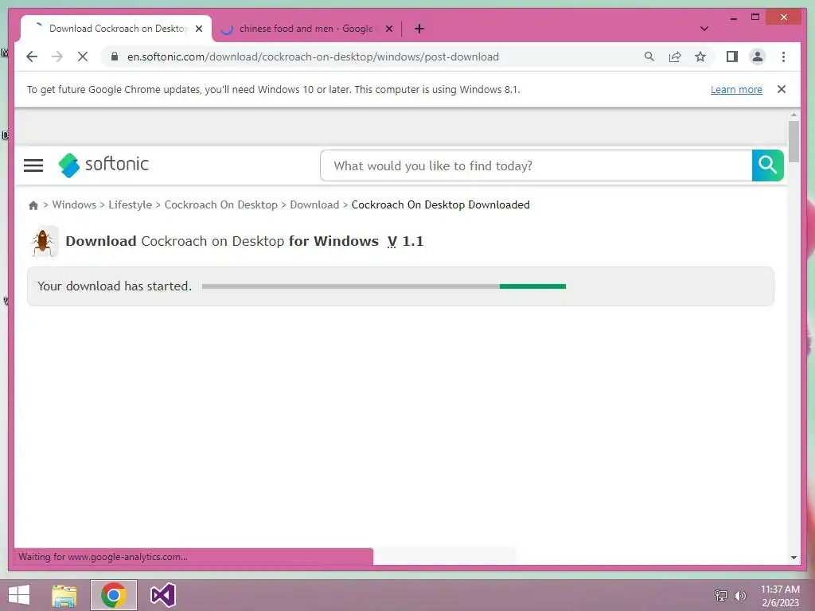
Task: Stop loading the page
Action: click(83, 56)
